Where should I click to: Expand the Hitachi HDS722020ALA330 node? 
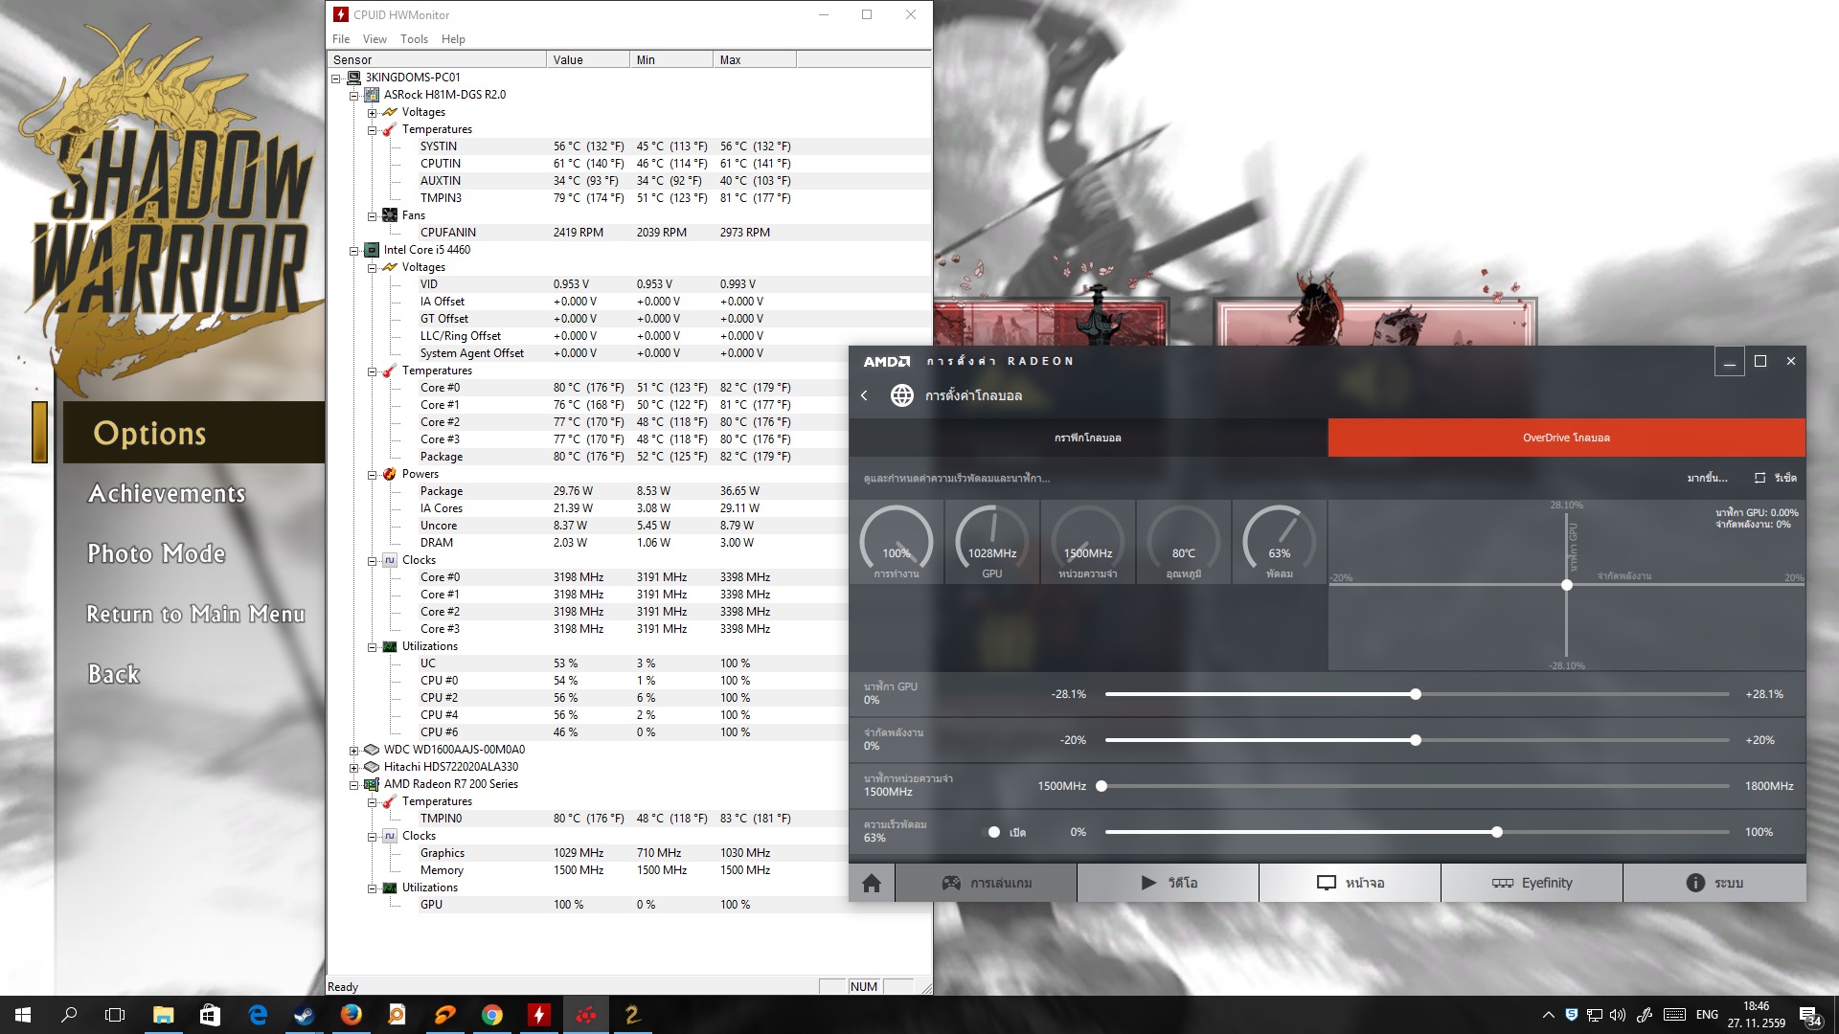pos(353,768)
